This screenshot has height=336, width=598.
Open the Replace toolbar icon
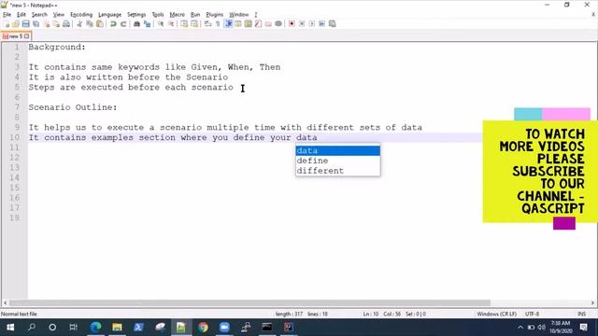pos(147,24)
